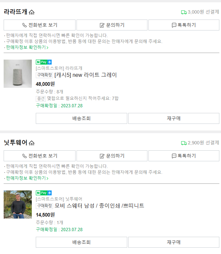221x254 pixels.
Task: Open 모비 스웨터 남성 product link
Action: click(99, 206)
